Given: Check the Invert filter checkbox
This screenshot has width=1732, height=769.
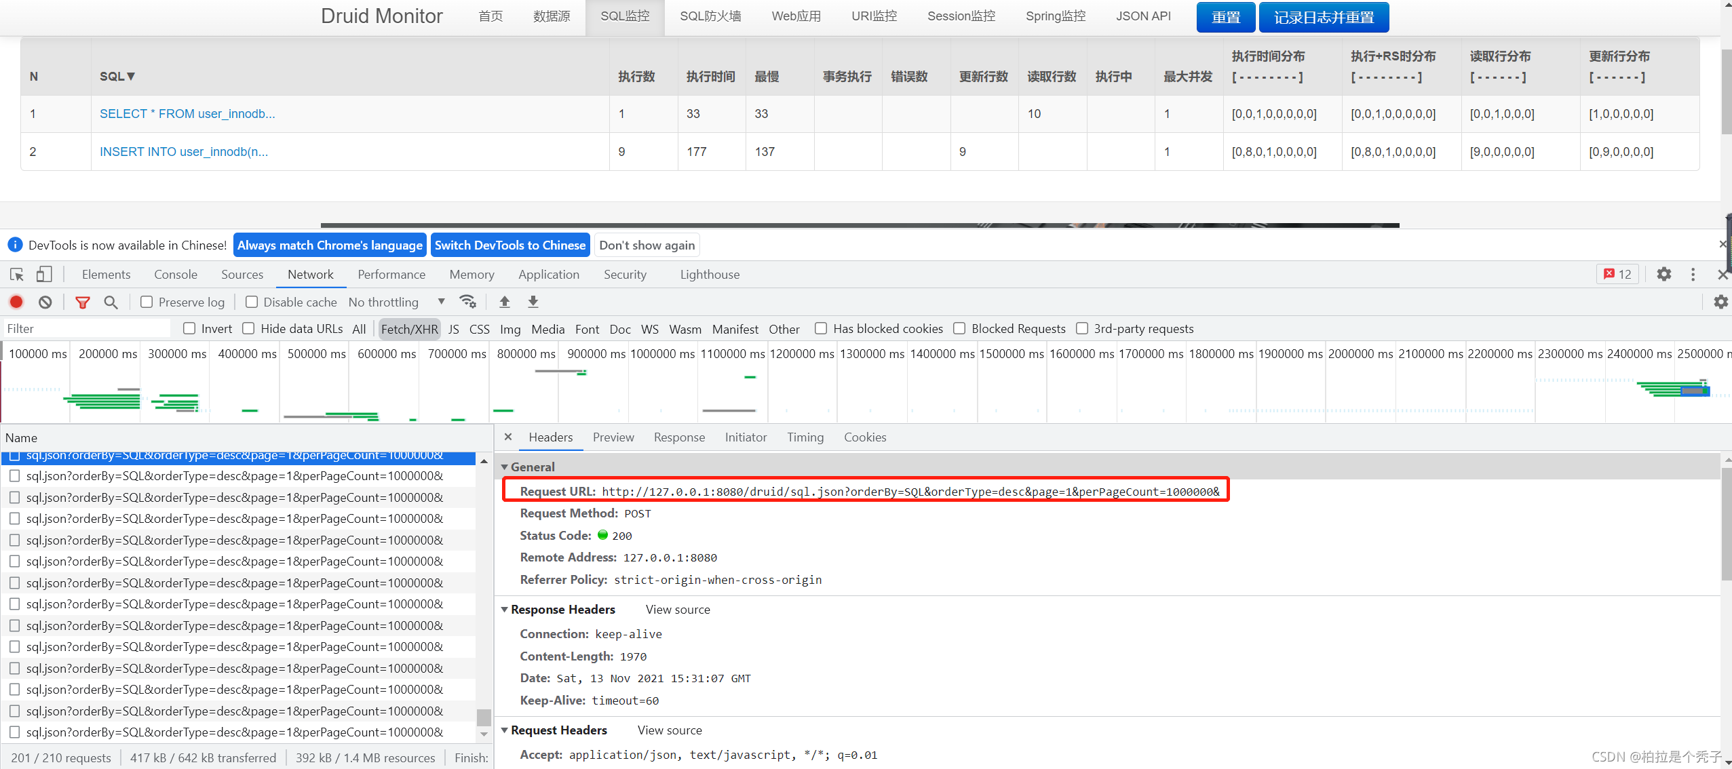Looking at the screenshot, I should [189, 329].
